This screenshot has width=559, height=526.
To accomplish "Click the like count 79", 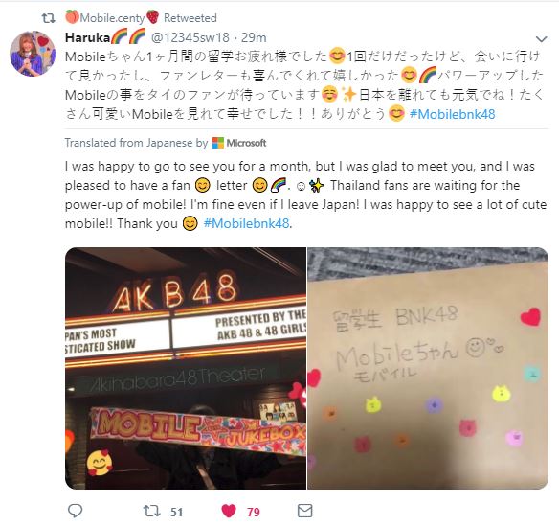I will point(254,512).
